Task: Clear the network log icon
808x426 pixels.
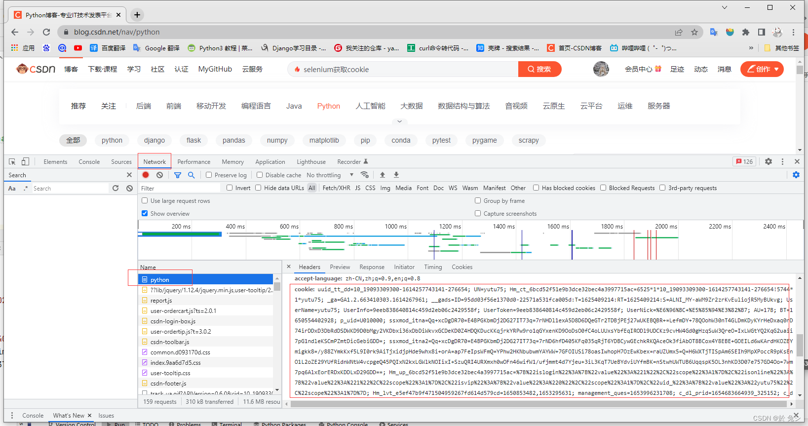Action: coord(159,175)
